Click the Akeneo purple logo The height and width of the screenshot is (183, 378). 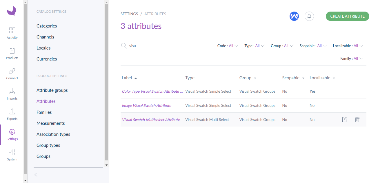pyautogui.click(x=12, y=11)
